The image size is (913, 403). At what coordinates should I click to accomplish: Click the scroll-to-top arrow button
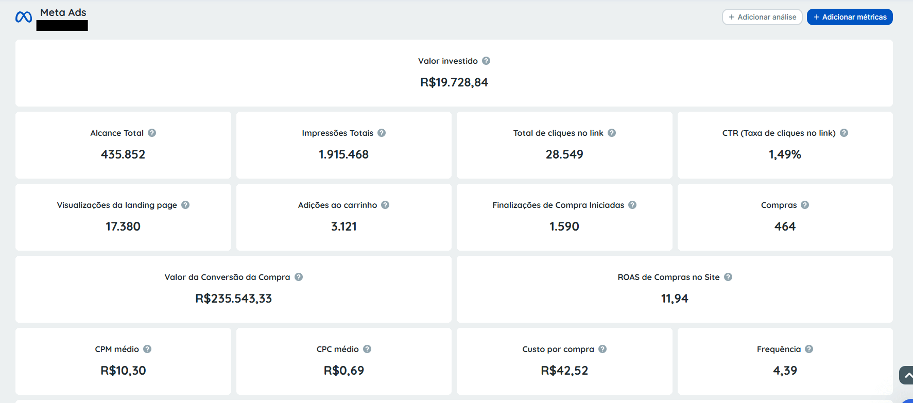[x=907, y=375]
